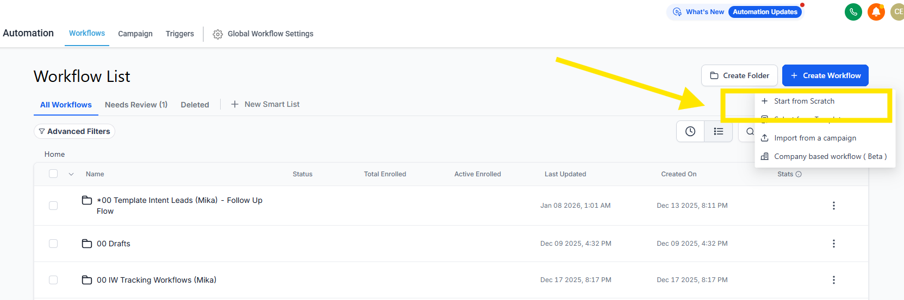Click the Create Folder button
This screenshot has height=300, width=904.
739,75
